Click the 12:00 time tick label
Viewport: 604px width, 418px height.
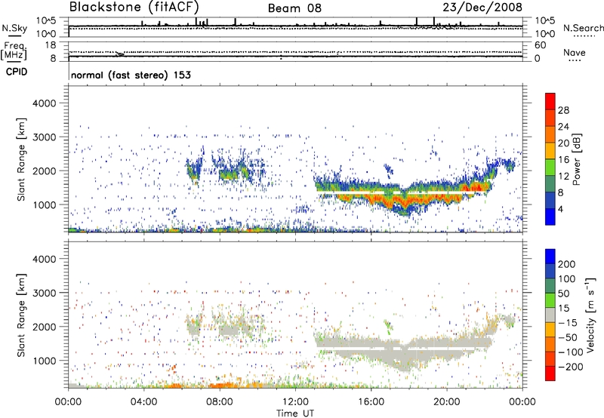pyautogui.click(x=295, y=402)
